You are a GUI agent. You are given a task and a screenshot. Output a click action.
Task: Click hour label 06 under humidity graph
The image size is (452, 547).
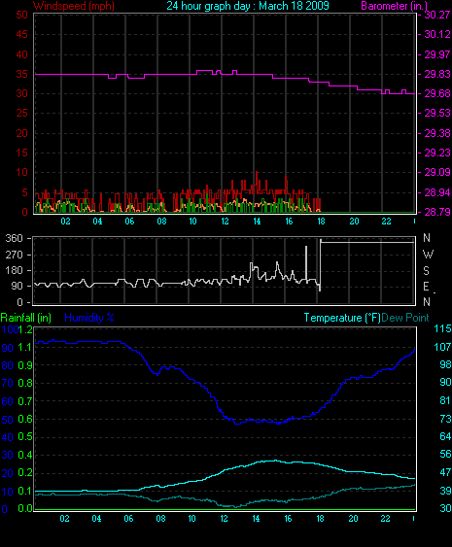pos(128,519)
